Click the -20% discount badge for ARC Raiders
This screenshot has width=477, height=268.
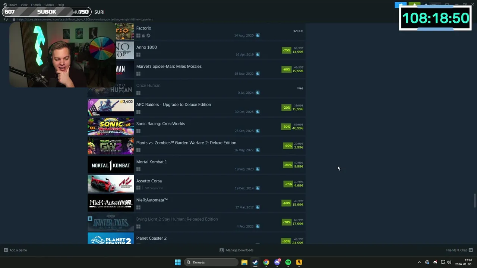coord(286,108)
